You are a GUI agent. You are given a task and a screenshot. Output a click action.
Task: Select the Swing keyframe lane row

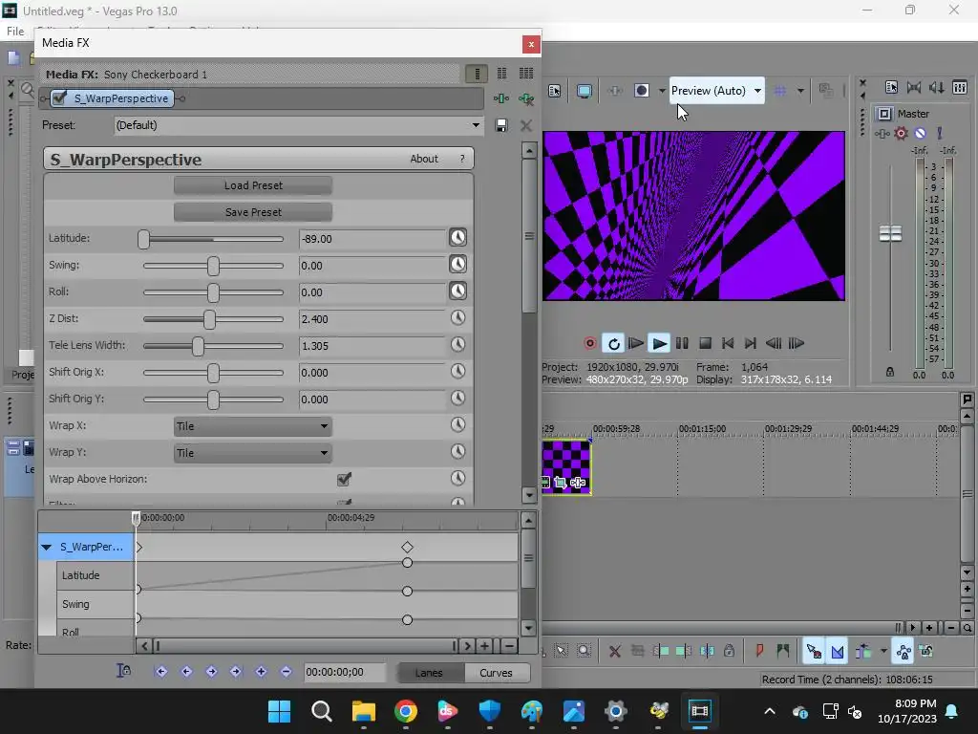point(95,604)
